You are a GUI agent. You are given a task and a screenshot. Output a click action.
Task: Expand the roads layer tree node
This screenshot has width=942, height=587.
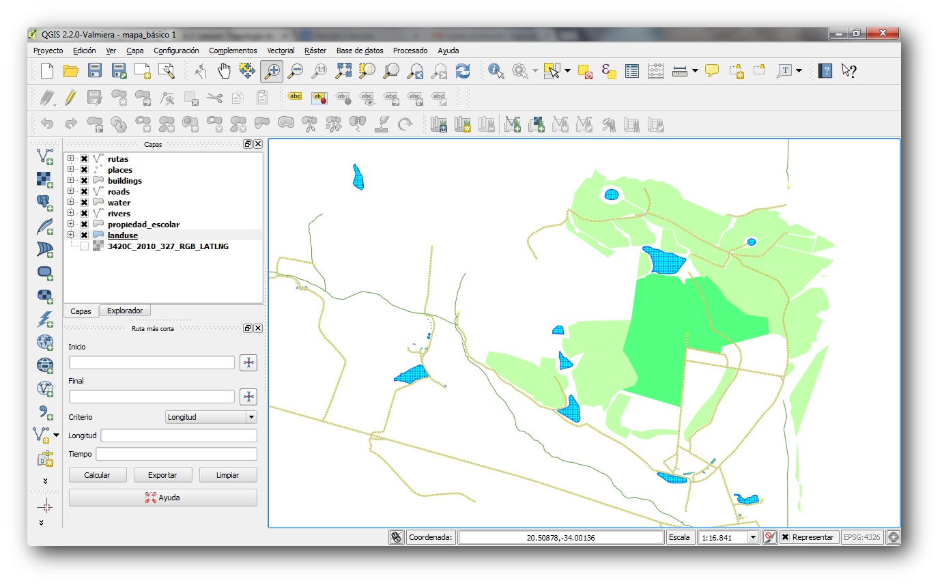point(70,192)
